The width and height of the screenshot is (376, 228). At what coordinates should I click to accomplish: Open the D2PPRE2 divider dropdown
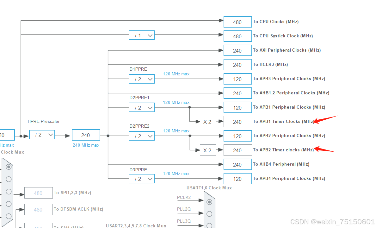(141, 136)
